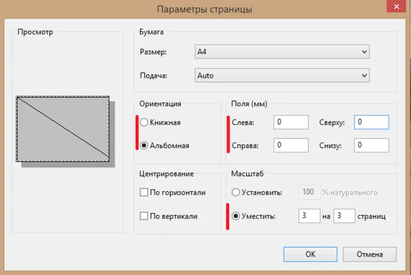This screenshot has height=275, width=411.
Task: Choose the Установить scale radio button
Action: [236, 192]
